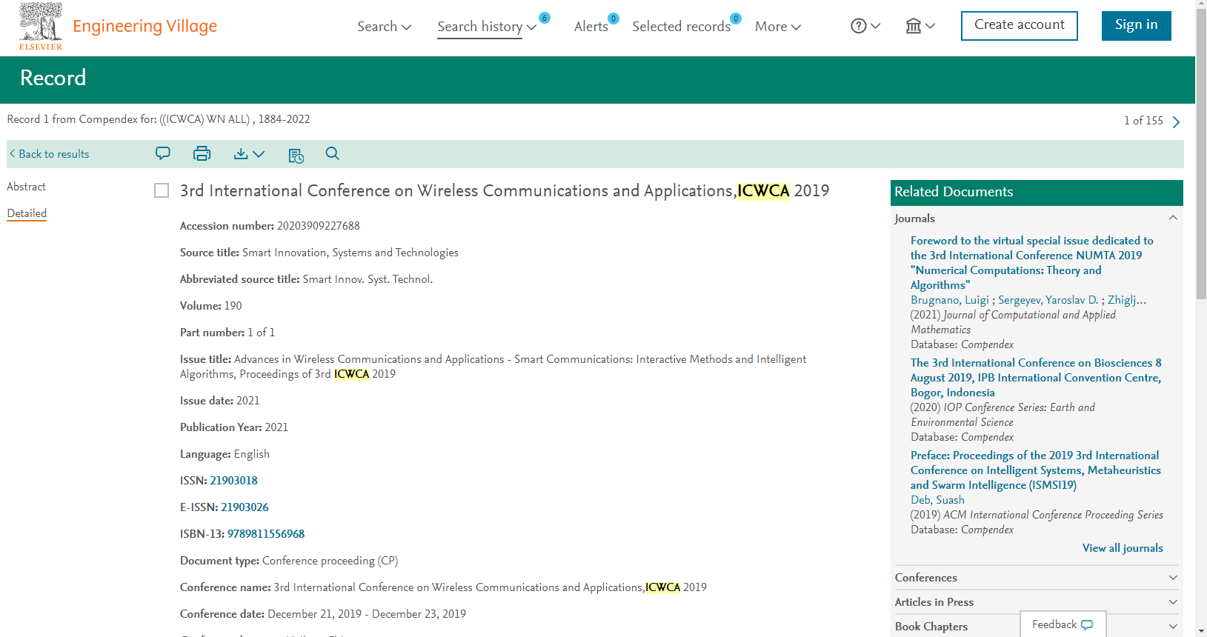Click author names Brugnano, Luigi line
Screen dimensions: 1207x637
click(x=1028, y=300)
